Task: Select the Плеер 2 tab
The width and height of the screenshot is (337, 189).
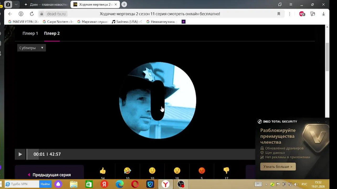Action: pyautogui.click(x=52, y=33)
